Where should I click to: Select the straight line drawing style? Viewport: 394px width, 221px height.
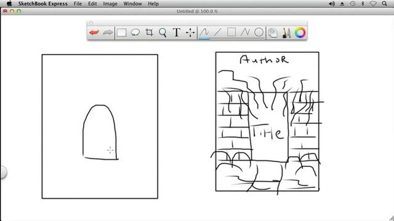pyautogui.click(x=217, y=33)
